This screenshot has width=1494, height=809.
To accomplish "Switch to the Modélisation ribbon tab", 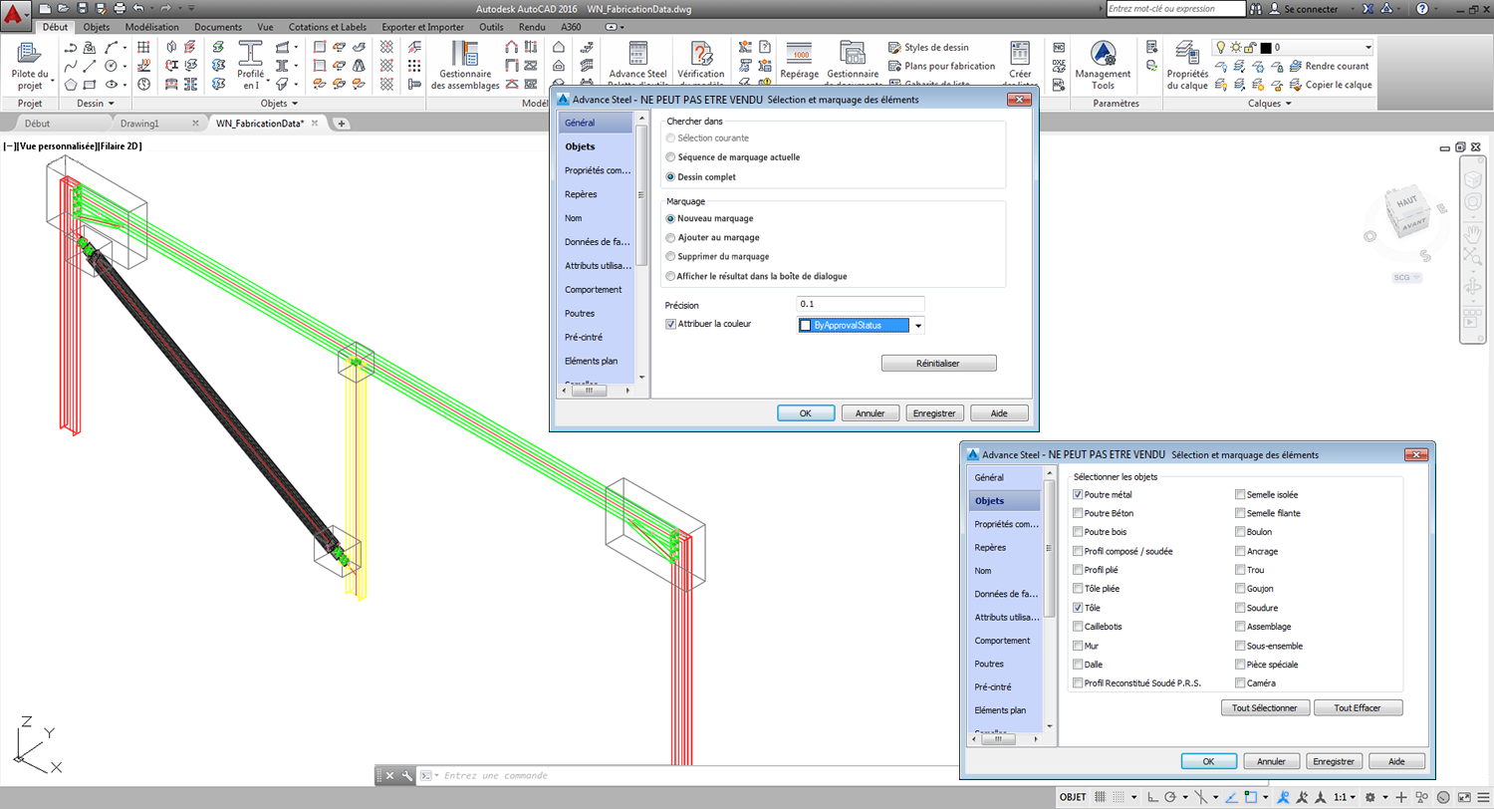I will point(151,27).
